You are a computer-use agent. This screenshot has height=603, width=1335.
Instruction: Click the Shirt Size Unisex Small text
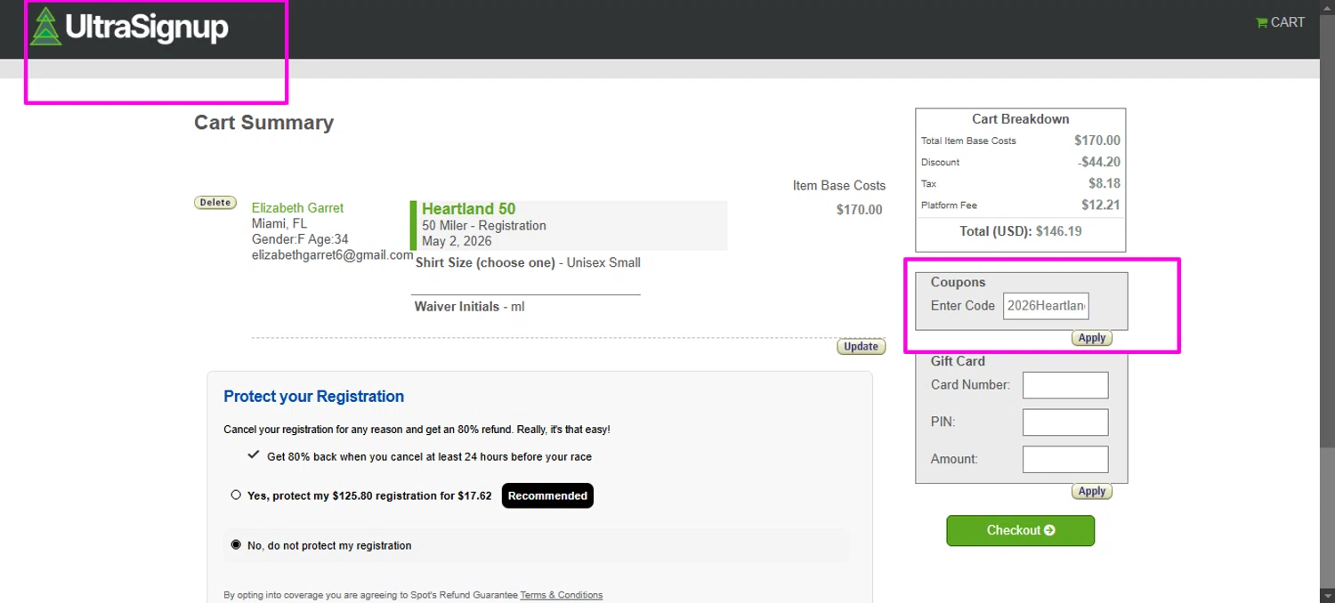pyautogui.click(x=528, y=263)
